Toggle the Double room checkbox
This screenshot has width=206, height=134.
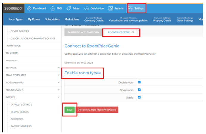pyautogui.click(x=139, y=82)
